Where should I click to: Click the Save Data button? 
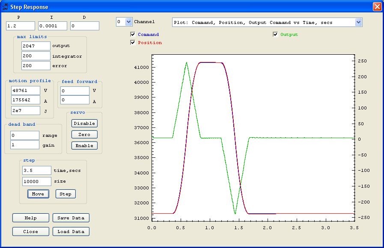point(71,218)
